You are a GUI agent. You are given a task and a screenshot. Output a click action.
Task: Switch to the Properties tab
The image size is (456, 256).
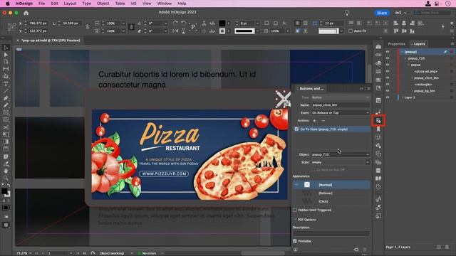[396, 44]
